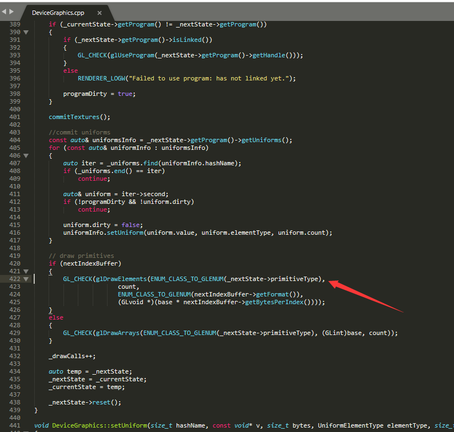Click line number 401 in the gutter
This screenshot has height=432, width=454.
point(15,117)
